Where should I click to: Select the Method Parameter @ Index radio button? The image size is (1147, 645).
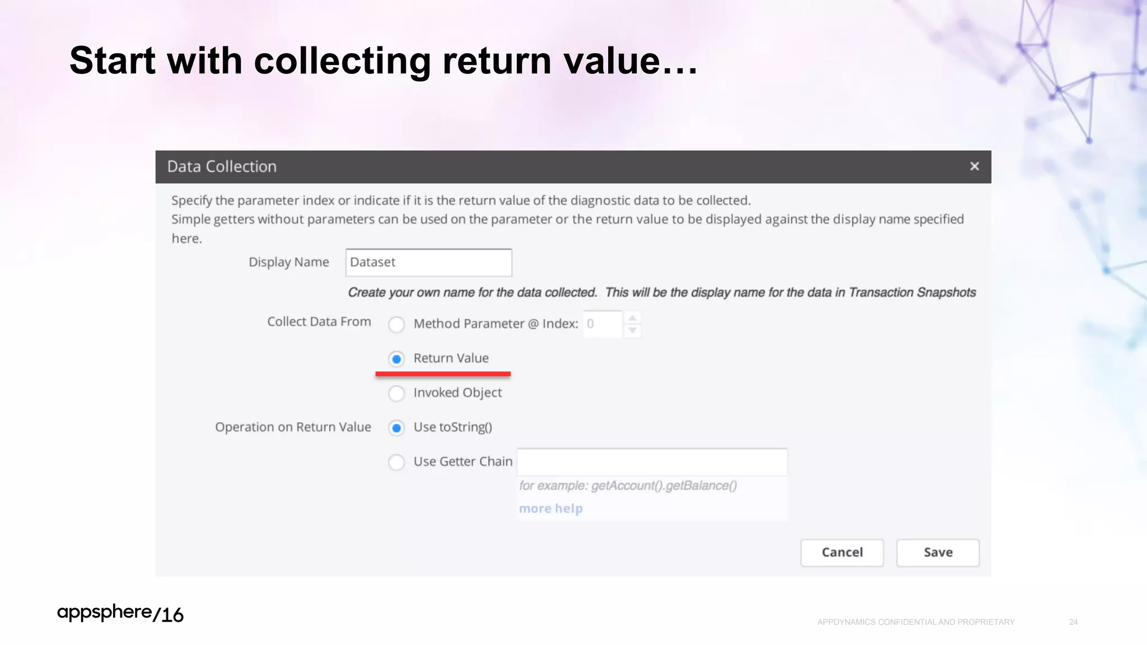[x=397, y=324]
